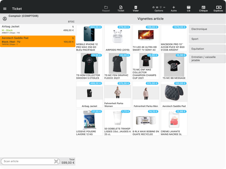The image size is (226, 169).
Task: Add Lessive Poudre Laverie 12 KG
Action: pyautogui.click(x=89, y=122)
